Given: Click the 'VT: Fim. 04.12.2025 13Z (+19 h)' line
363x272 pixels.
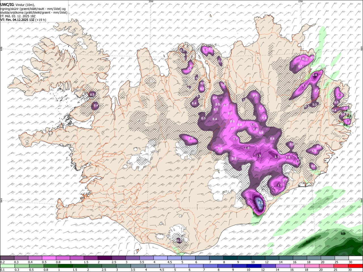Looking at the screenshot, I should (x=23, y=20).
